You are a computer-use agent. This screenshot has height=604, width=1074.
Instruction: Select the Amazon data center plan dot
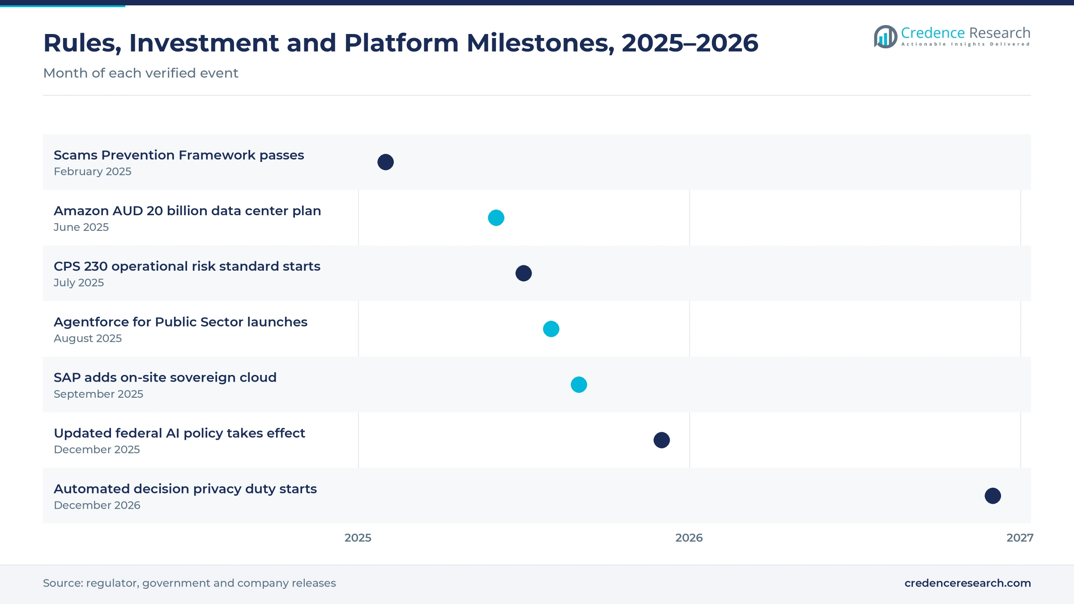[x=496, y=218]
